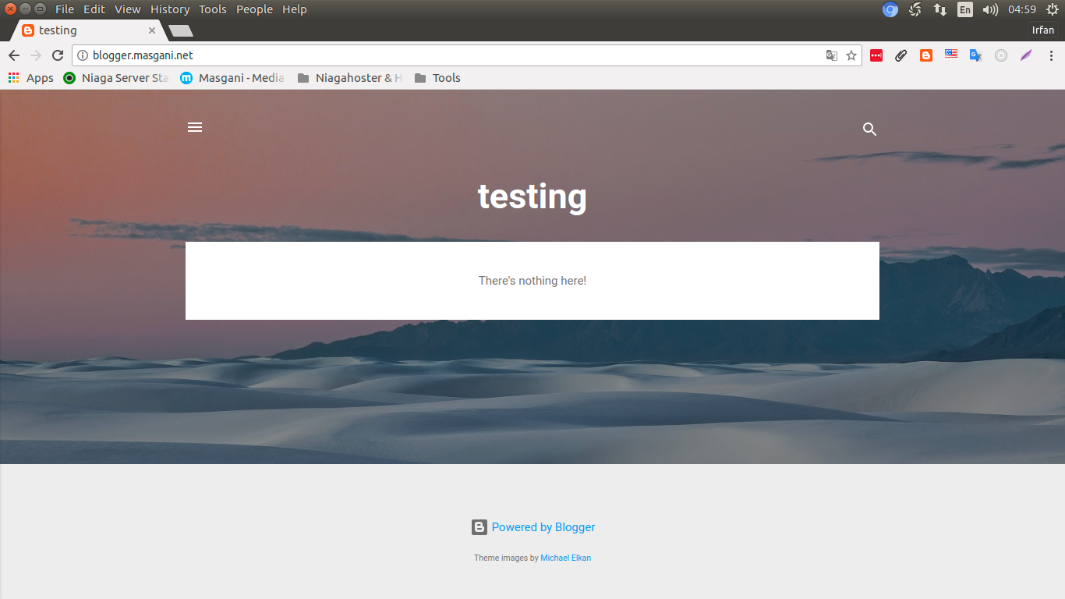
Task: Open the Michael Elkan link
Action: 566,558
